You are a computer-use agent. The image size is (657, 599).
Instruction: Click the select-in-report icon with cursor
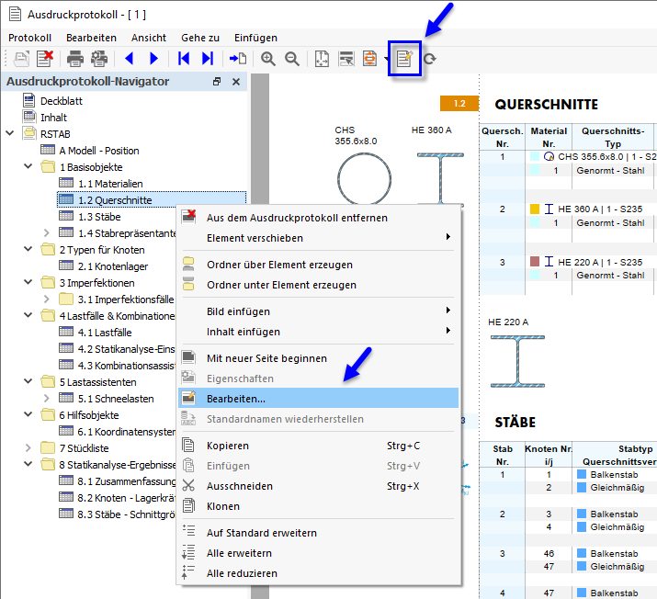click(x=346, y=59)
